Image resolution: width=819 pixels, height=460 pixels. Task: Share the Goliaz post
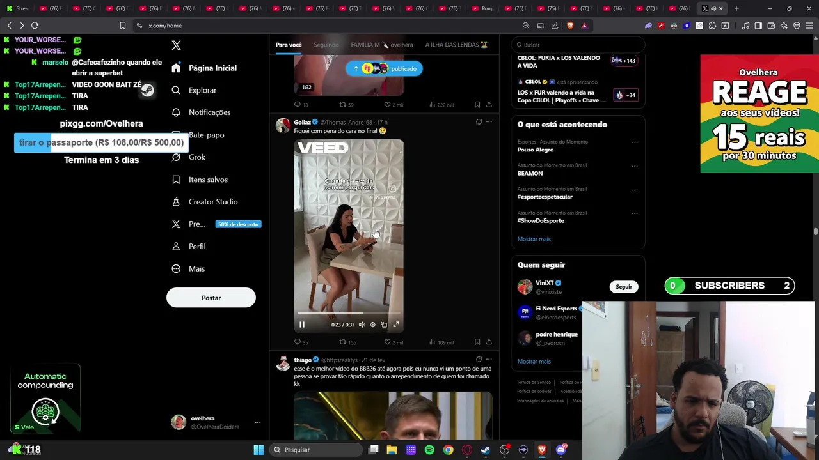click(x=489, y=342)
